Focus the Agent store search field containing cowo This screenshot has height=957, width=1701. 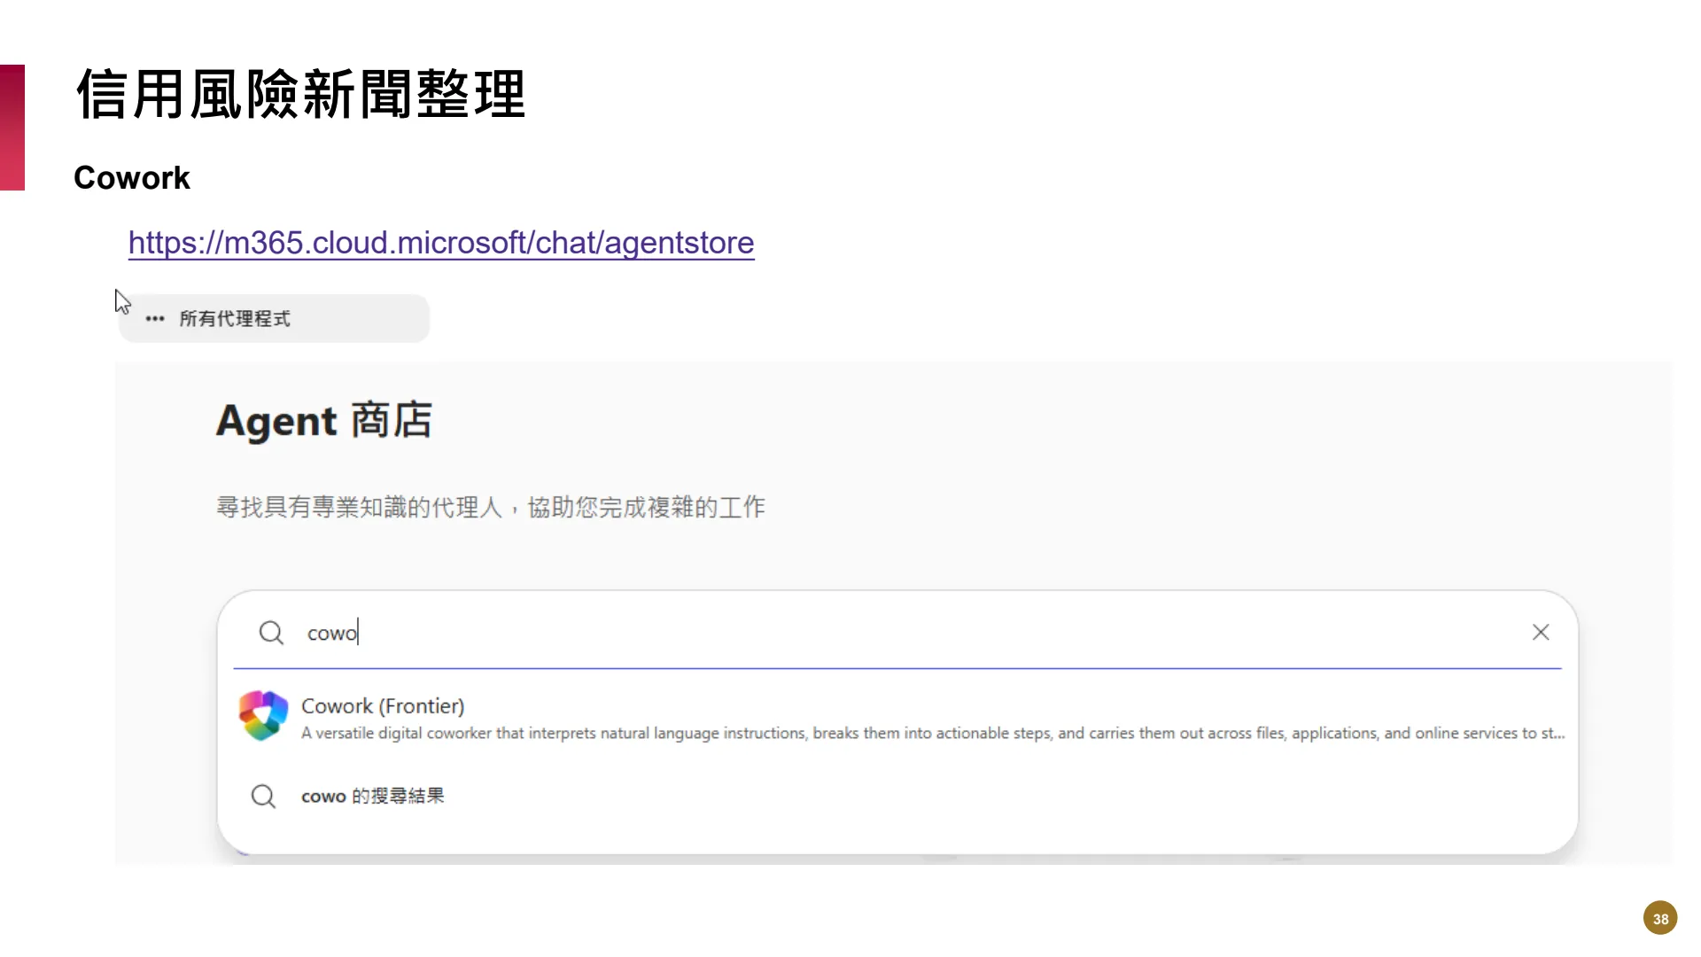click(x=897, y=633)
